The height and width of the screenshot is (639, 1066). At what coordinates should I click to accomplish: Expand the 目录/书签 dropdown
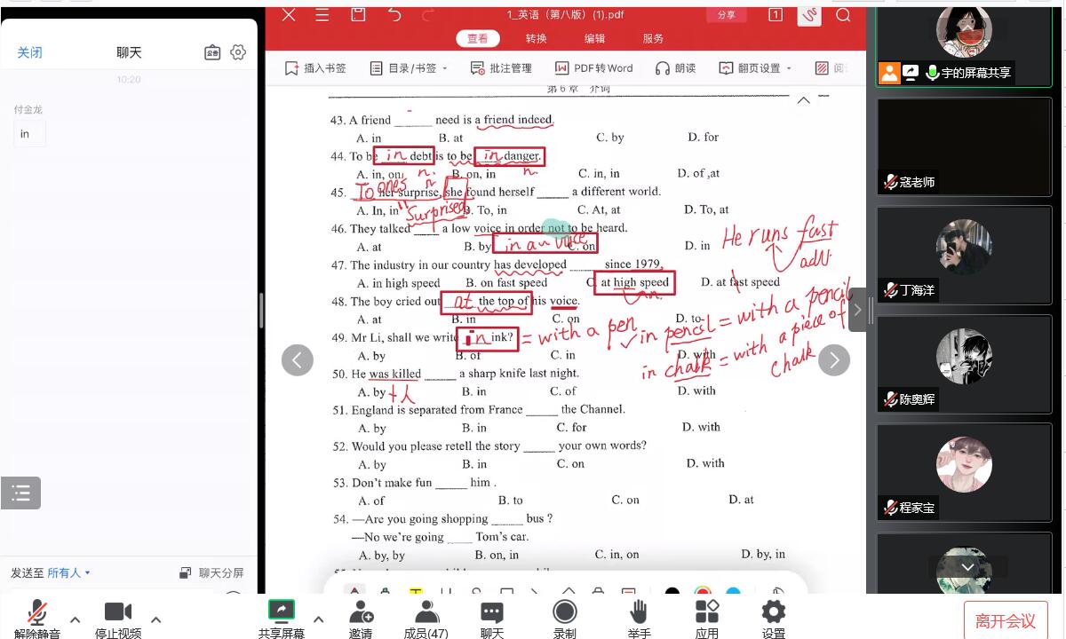tap(409, 68)
